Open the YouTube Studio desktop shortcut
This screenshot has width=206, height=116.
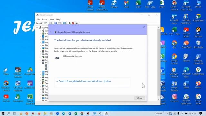[x=186, y=32]
